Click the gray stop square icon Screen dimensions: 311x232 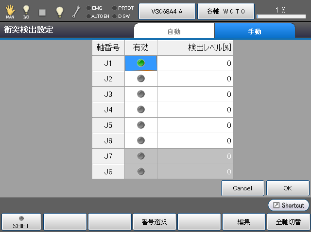42,12
